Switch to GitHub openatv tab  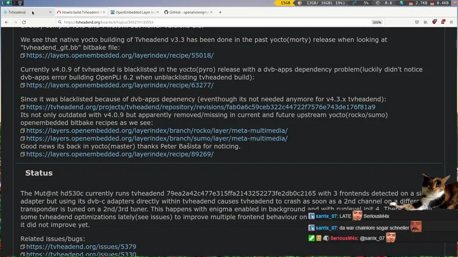point(187,12)
